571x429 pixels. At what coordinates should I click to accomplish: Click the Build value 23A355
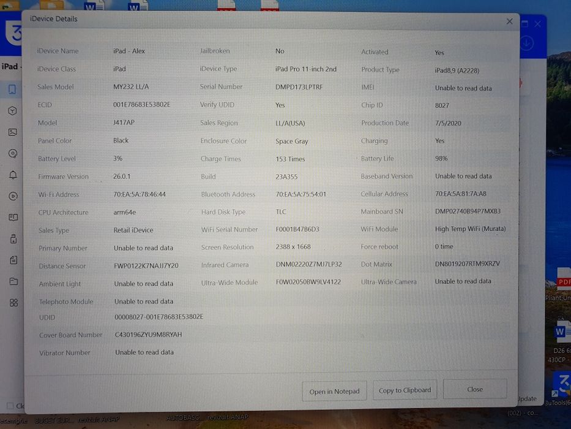coord(286,177)
